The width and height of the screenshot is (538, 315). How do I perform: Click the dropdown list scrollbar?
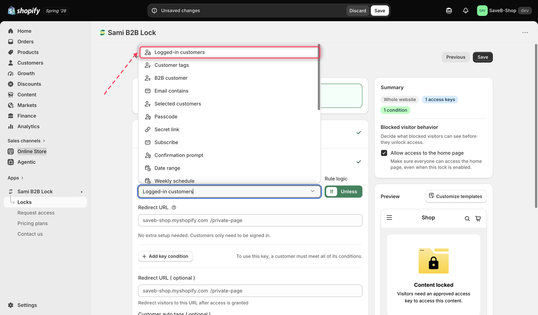pyautogui.click(x=319, y=77)
